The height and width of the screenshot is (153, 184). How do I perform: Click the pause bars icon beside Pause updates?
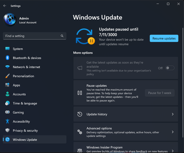pos(80,93)
